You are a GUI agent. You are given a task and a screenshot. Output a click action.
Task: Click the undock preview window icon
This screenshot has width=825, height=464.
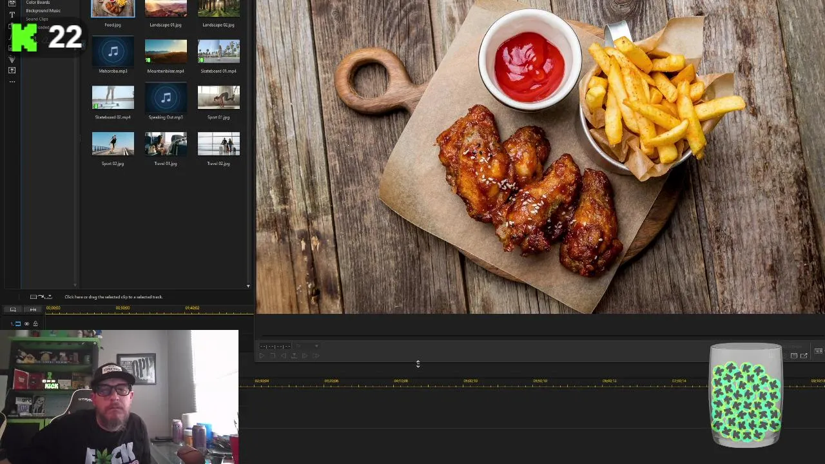pyautogui.click(x=804, y=355)
